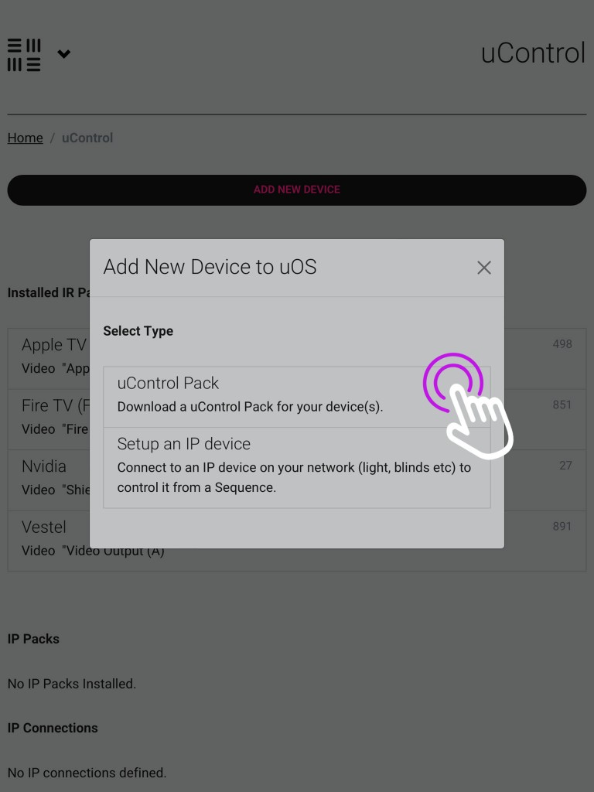
Task: Click the IP Packs heading
Action: (x=33, y=639)
